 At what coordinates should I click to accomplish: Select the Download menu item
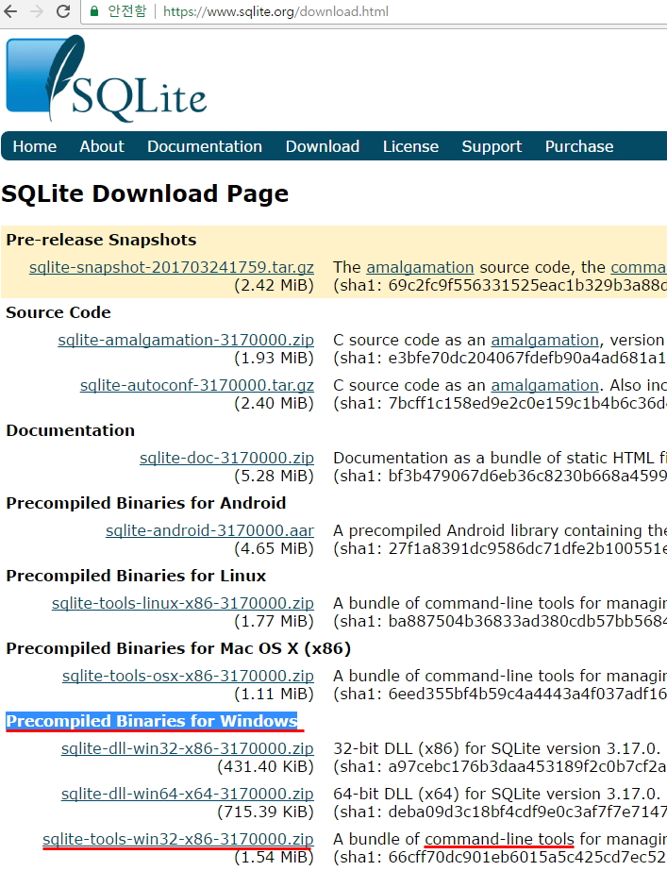tap(322, 146)
